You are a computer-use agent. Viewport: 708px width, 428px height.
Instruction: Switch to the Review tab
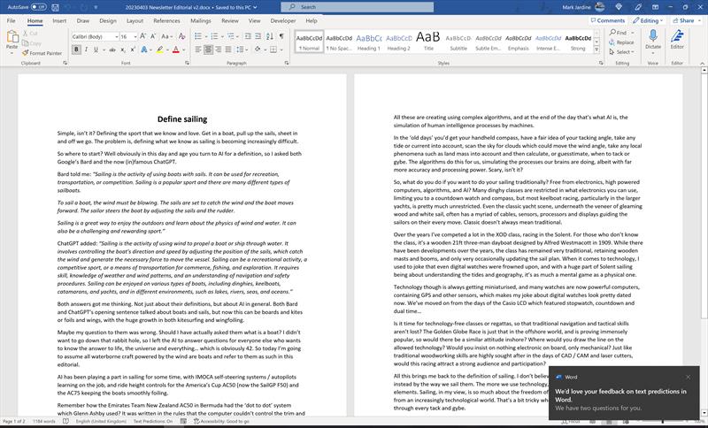pos(229,20)
